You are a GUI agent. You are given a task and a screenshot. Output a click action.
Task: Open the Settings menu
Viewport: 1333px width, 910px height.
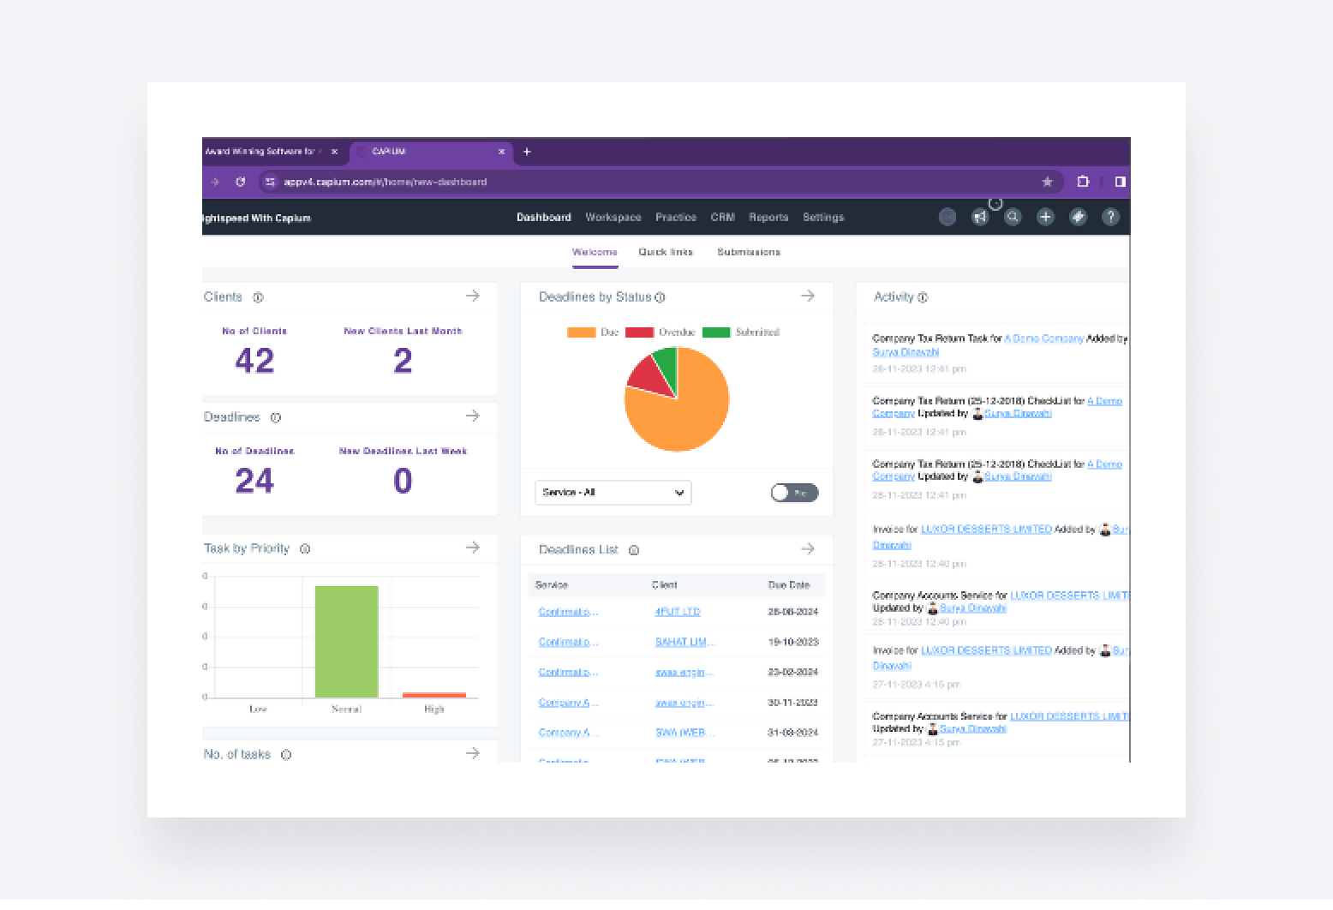[823, 218]
